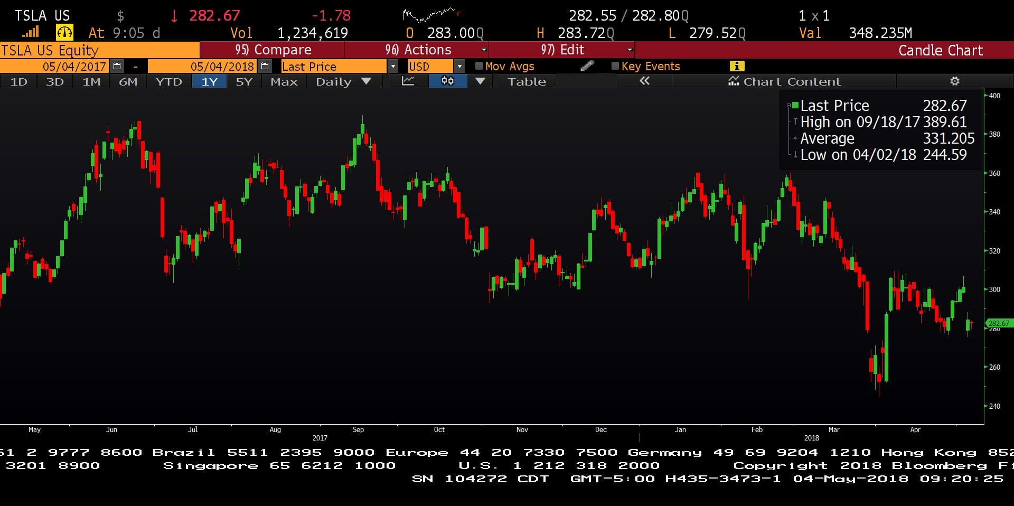The width and height of the screenshot is (1014, 506).
Task: Select the Max range tab
Action: 284,81
